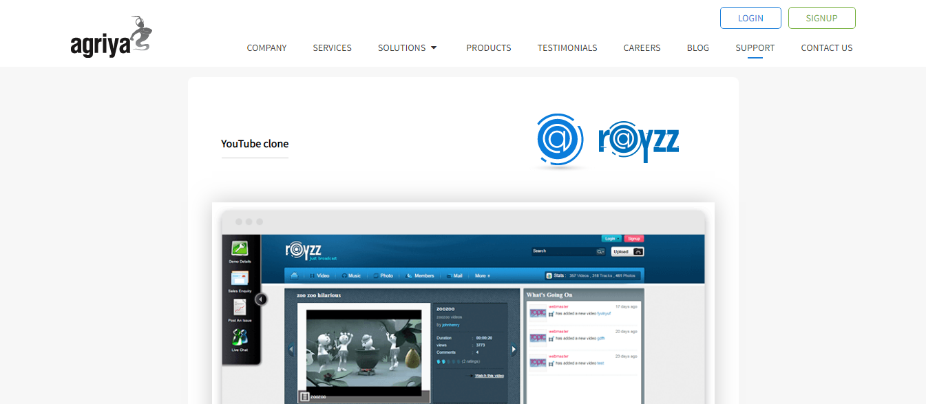This screenshot has width=926, height=404.
Task: Click the views count 3773
Action: 481,345
